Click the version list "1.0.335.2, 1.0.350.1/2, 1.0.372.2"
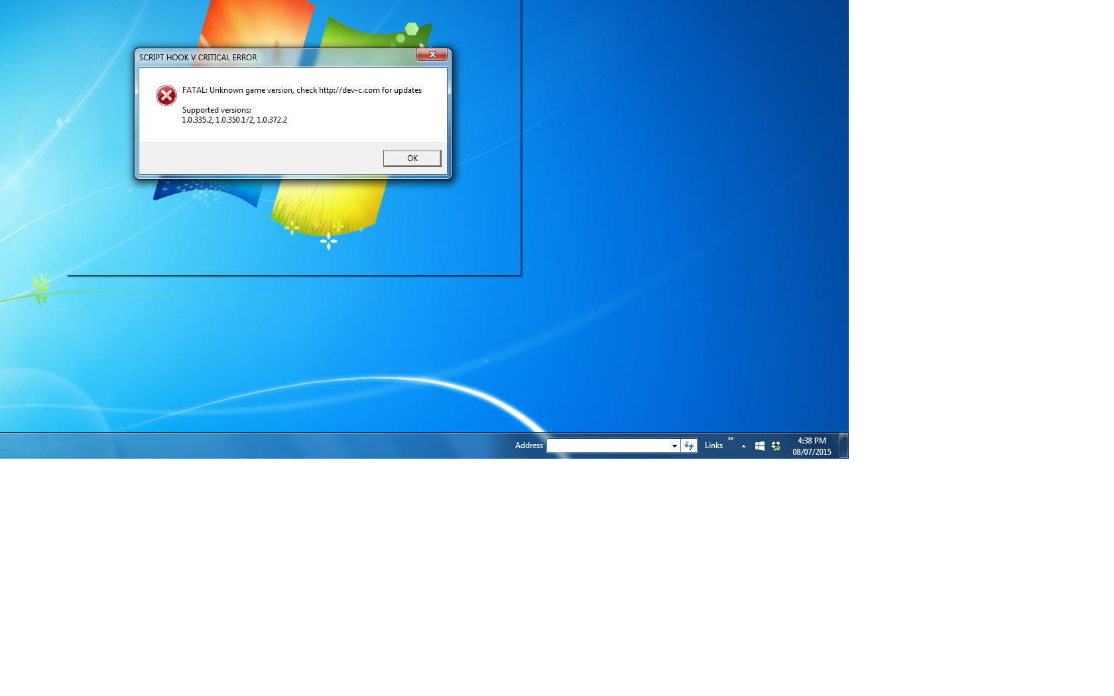Viewport: 1114px width, 696px height. (x=235, y=120)
